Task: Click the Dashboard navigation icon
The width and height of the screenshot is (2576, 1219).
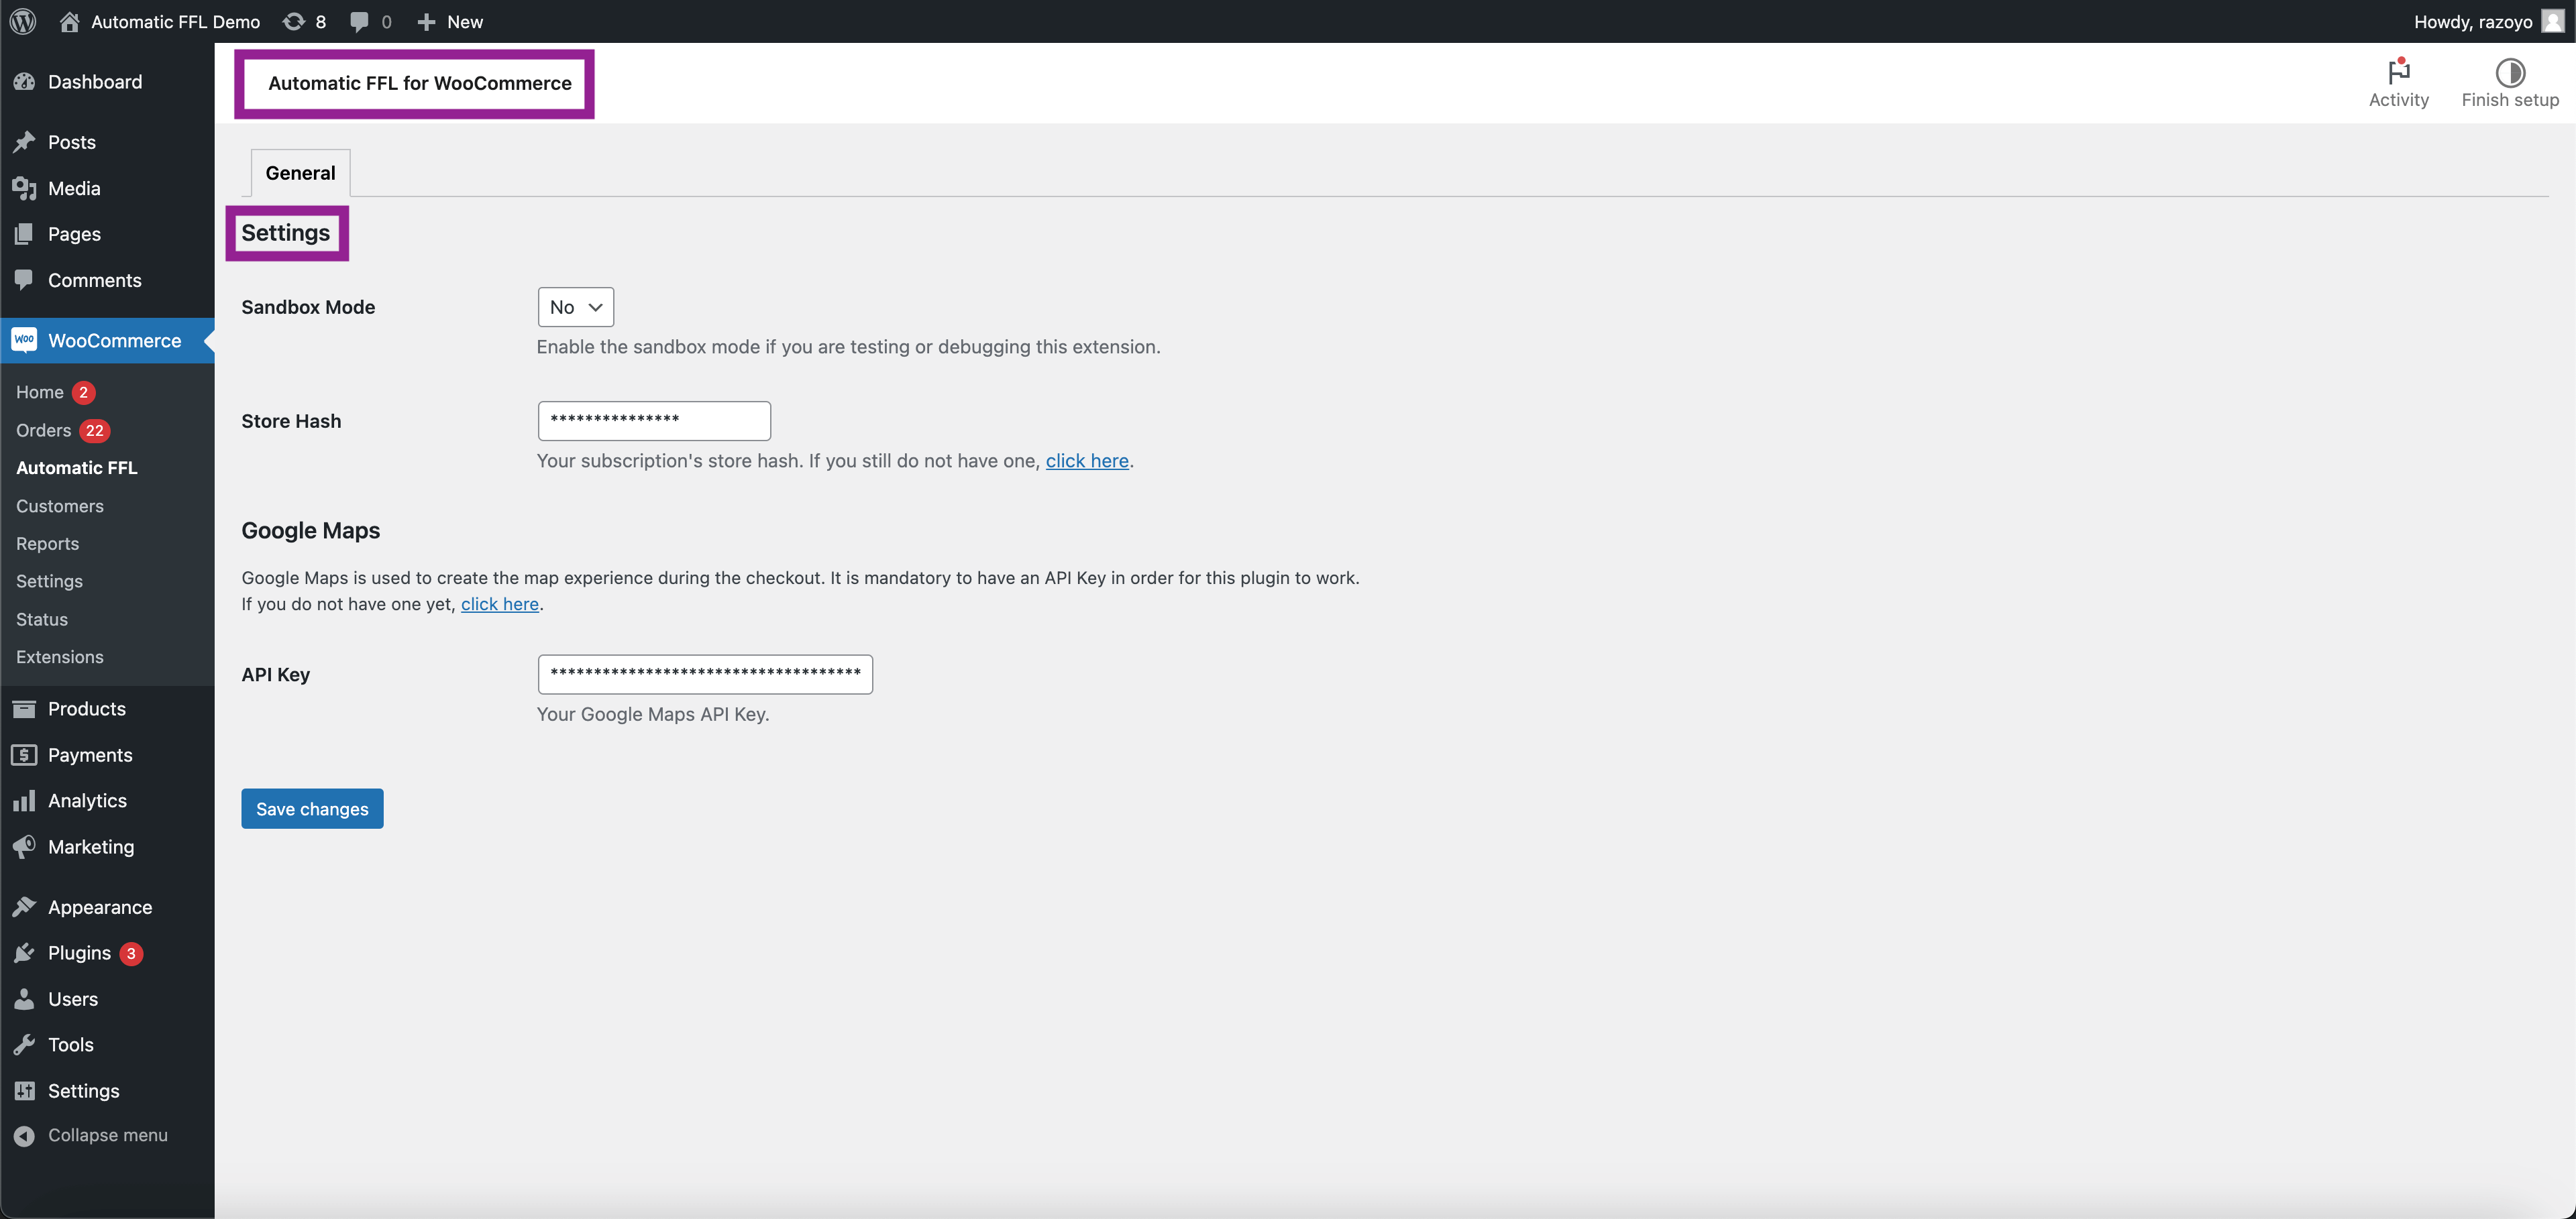Action: click(26, 79)
